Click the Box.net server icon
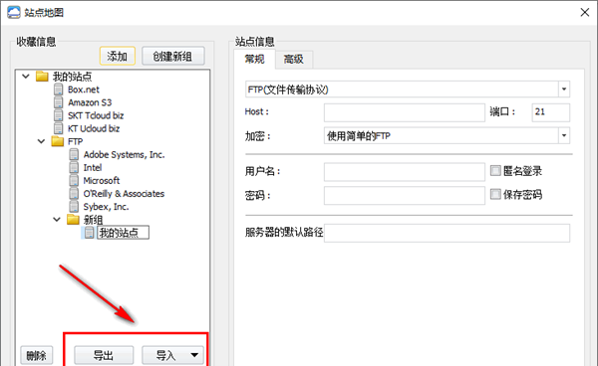This screenshot has width=598, height=366. 59,90
